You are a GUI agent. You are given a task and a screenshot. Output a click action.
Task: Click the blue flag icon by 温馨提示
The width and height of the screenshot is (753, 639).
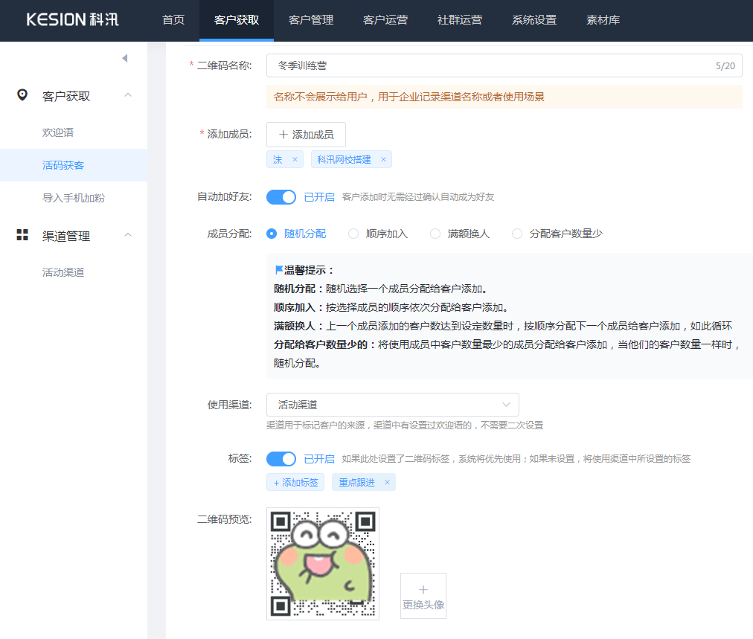278,270
